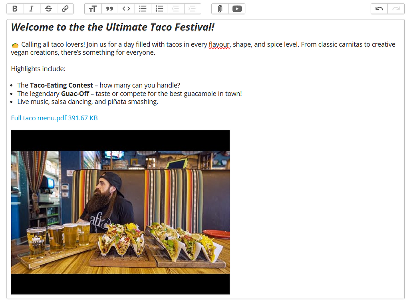Increase indent level
This screenshot has width=409, height=301.
coord(193,9)
